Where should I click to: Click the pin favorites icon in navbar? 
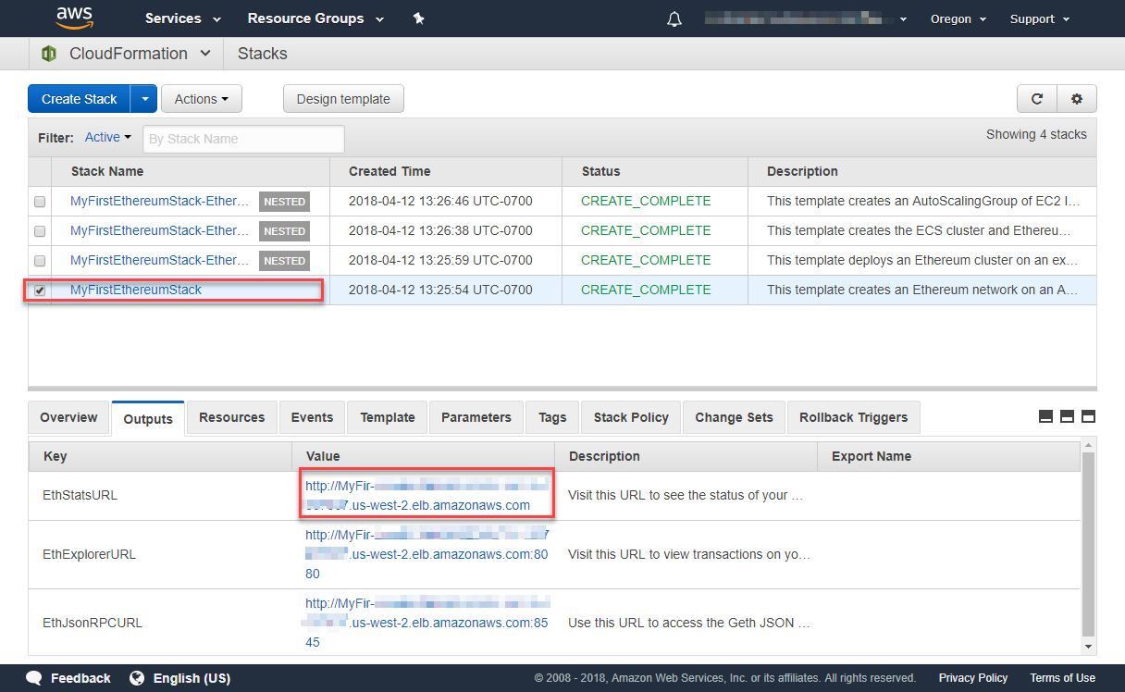point(418,18)
